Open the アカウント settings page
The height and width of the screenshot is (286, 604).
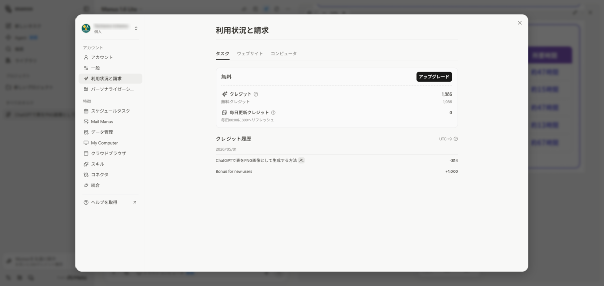pyautogui.click(x=110, y=57)
